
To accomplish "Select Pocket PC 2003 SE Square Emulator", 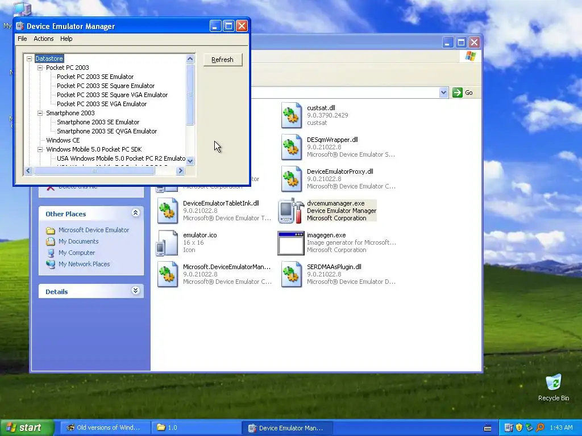I will click(x=105, y=86).
